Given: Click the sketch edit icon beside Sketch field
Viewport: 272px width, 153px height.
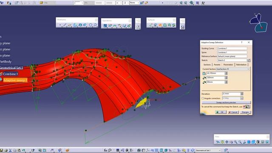Looking at the screenshot, I should (x=249, y=60).
